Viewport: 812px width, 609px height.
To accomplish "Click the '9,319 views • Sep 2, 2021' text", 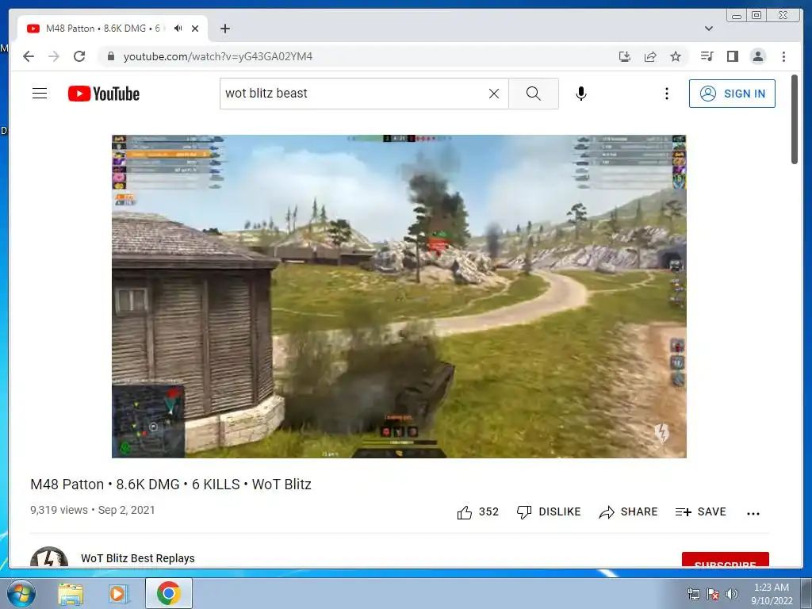I will [x=93, y=510].
